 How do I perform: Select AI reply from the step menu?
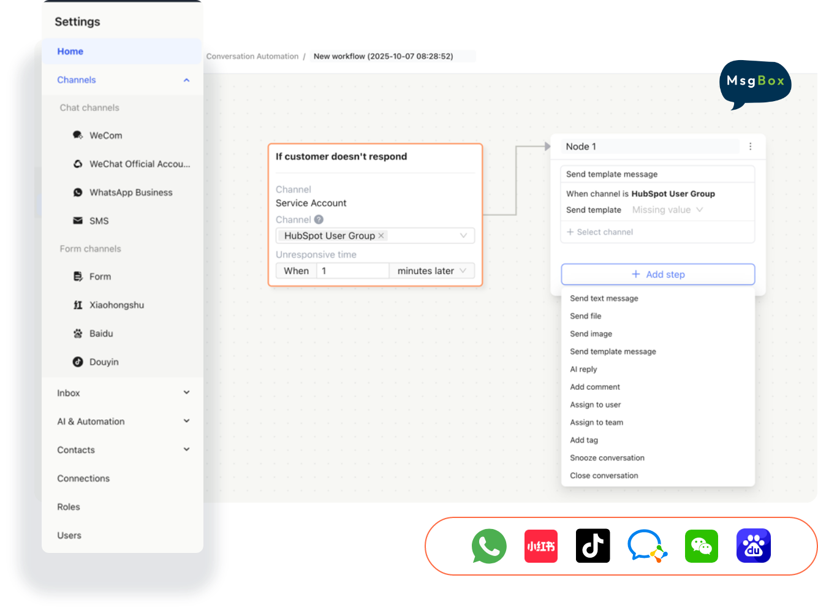583,369
